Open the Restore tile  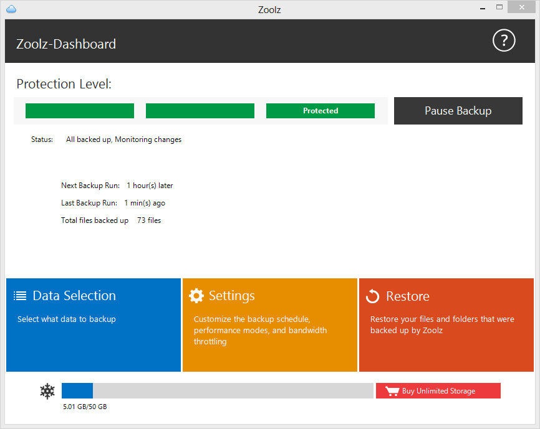(x=446, y=325)
